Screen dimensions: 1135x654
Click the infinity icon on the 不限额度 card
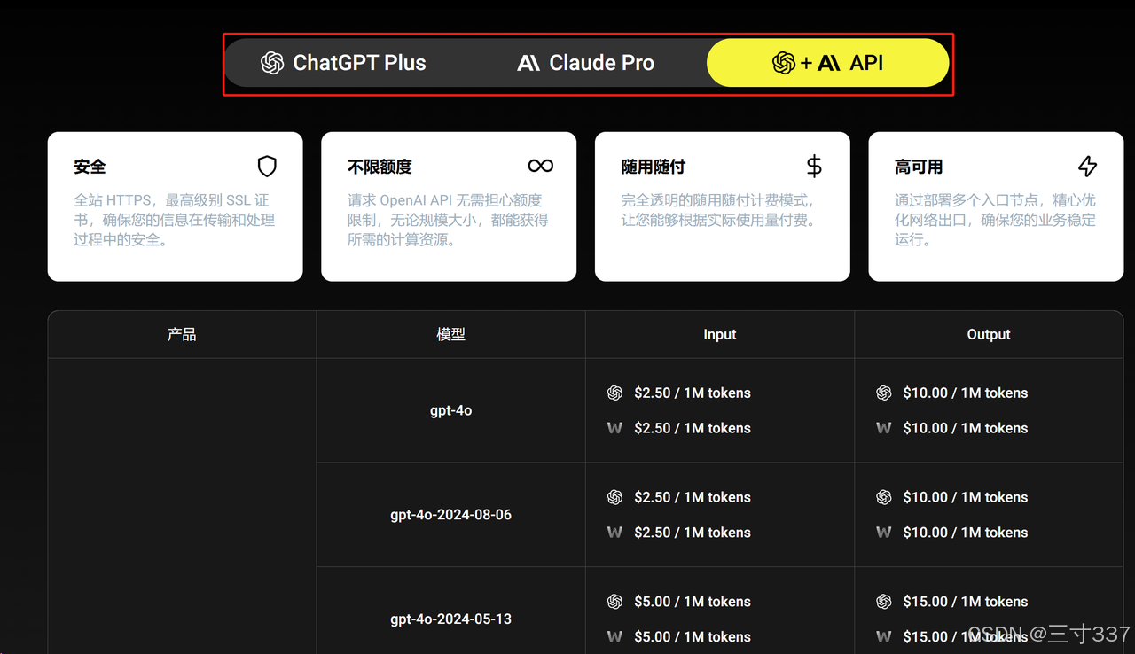click(x=541, y=166)
